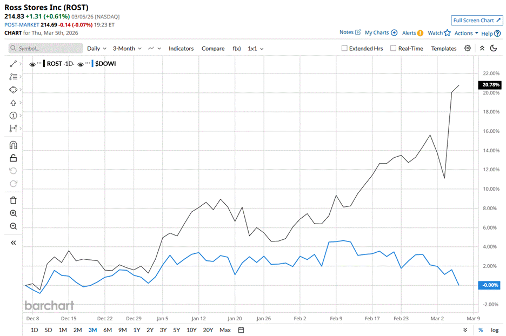Toggle ROST series visibility eye
Image resolution: width=506 pixels, height=336 pixels.
(x=32, y=64)
